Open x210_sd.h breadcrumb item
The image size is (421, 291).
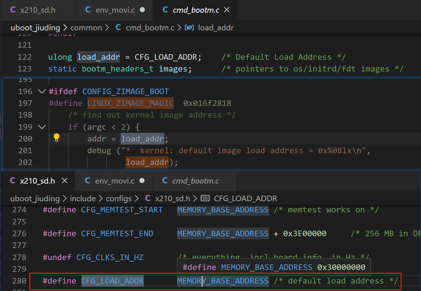[x=173, y=198]
